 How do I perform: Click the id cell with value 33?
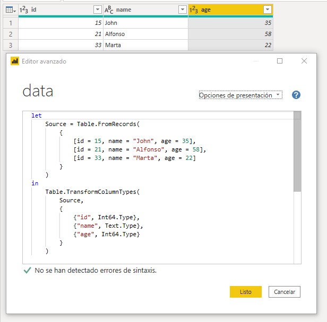coord(61,45)
